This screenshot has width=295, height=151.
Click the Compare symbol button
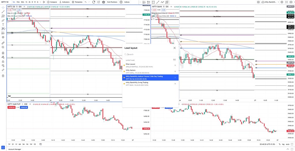(52, 2)
